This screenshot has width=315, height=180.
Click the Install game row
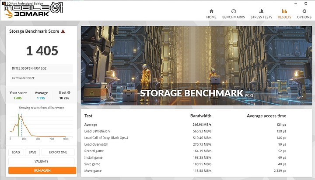click(x=185, y=158)
